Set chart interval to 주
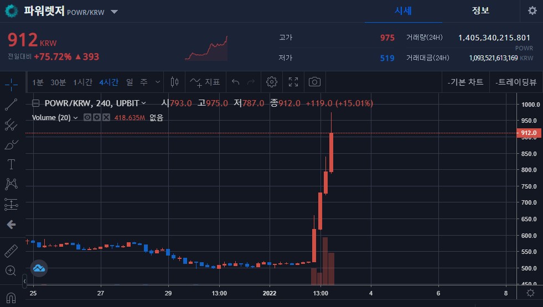 [144, 82]
